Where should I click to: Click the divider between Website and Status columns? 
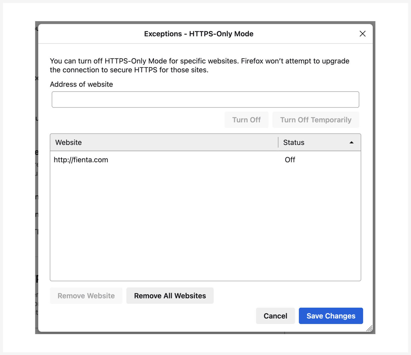278,143
